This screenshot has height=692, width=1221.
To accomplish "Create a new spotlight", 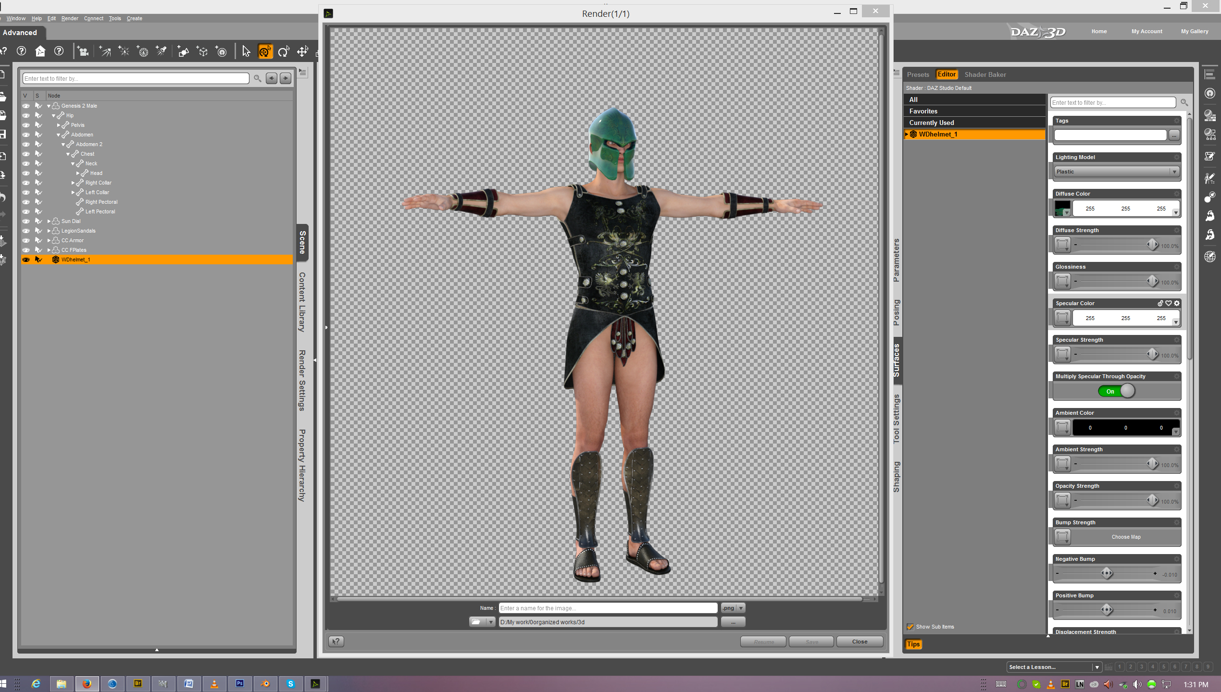I will (161, 51).
